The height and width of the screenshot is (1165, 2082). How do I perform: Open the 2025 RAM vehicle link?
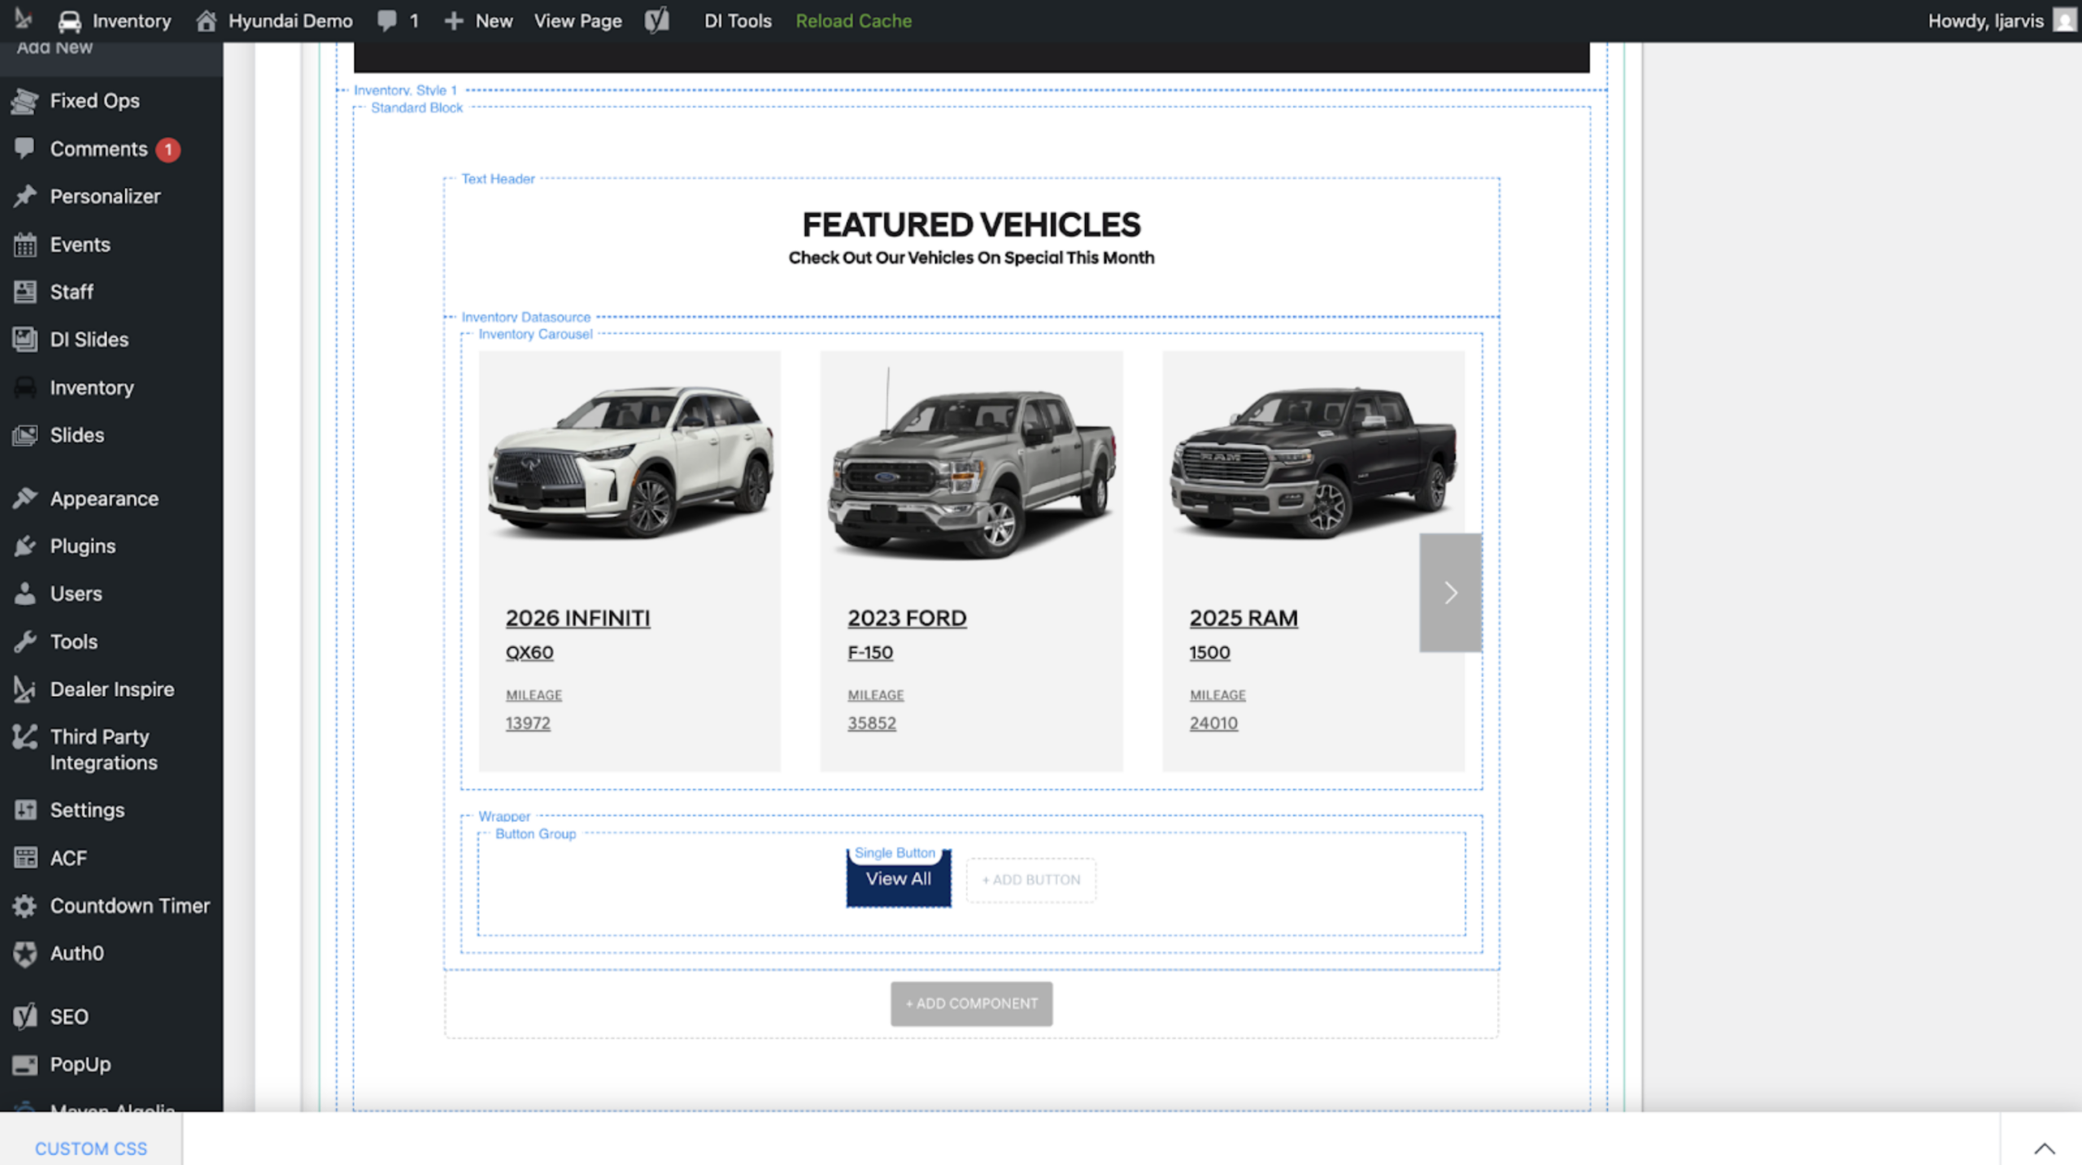coord(1244,618)
